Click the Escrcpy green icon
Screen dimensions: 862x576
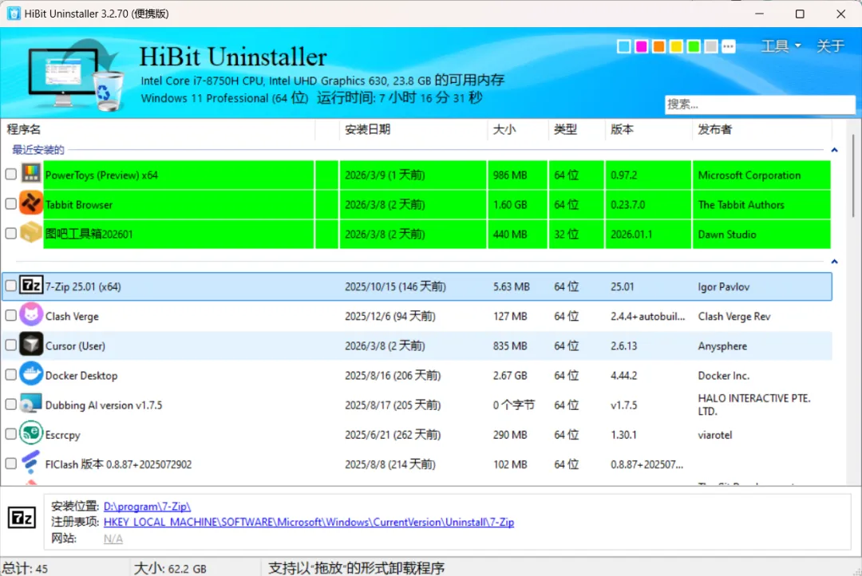(31, 433)
